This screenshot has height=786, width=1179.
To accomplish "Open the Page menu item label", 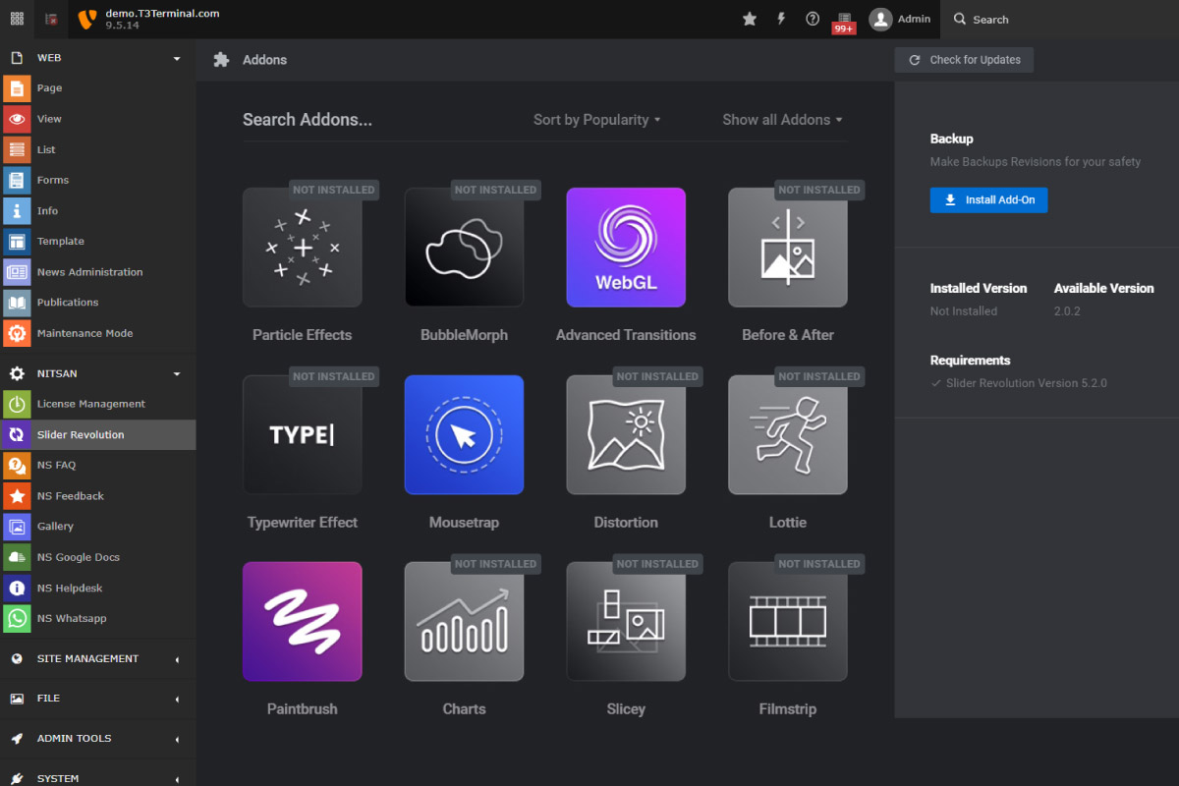I will coord(50,88).
